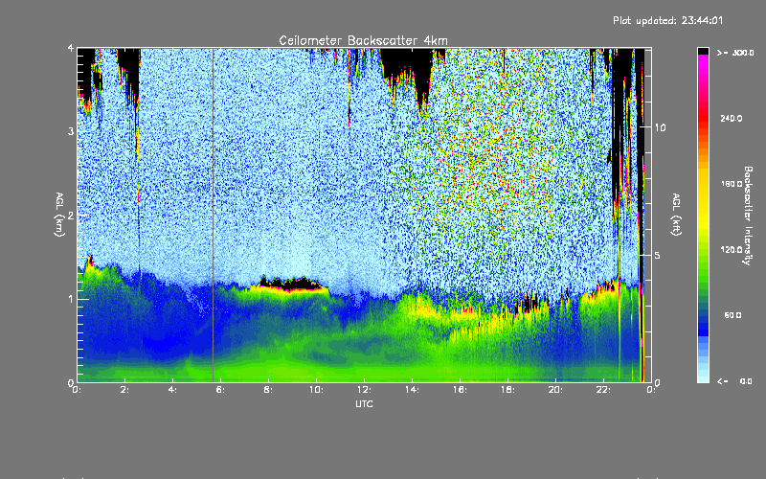
Task: Click the '18:' UTC tick label
Action: pyautogui.click(x=508, y=390)
